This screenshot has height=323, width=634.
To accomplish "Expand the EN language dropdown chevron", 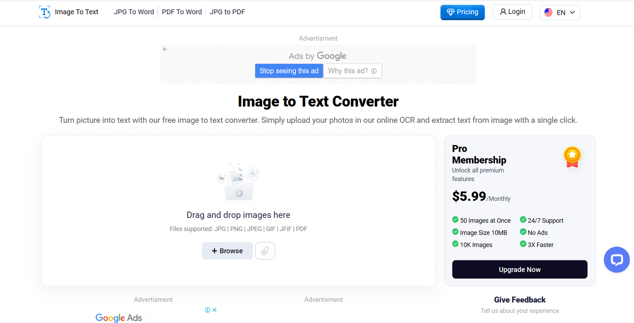I will 572,12.
